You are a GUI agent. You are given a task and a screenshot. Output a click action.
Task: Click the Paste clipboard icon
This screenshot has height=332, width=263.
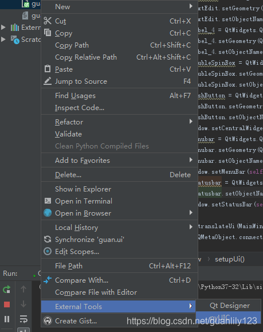click(48, 69)
